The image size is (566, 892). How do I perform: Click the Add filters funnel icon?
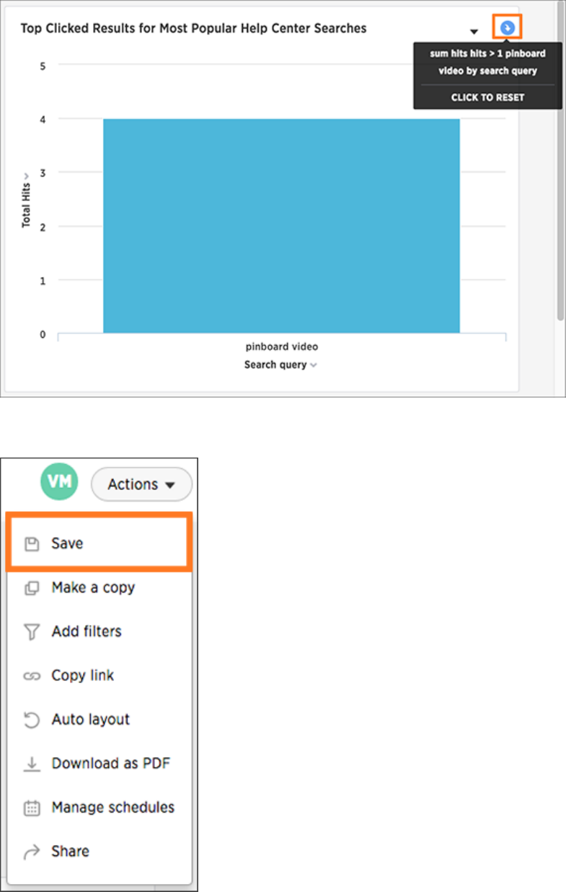pos(31,632)
